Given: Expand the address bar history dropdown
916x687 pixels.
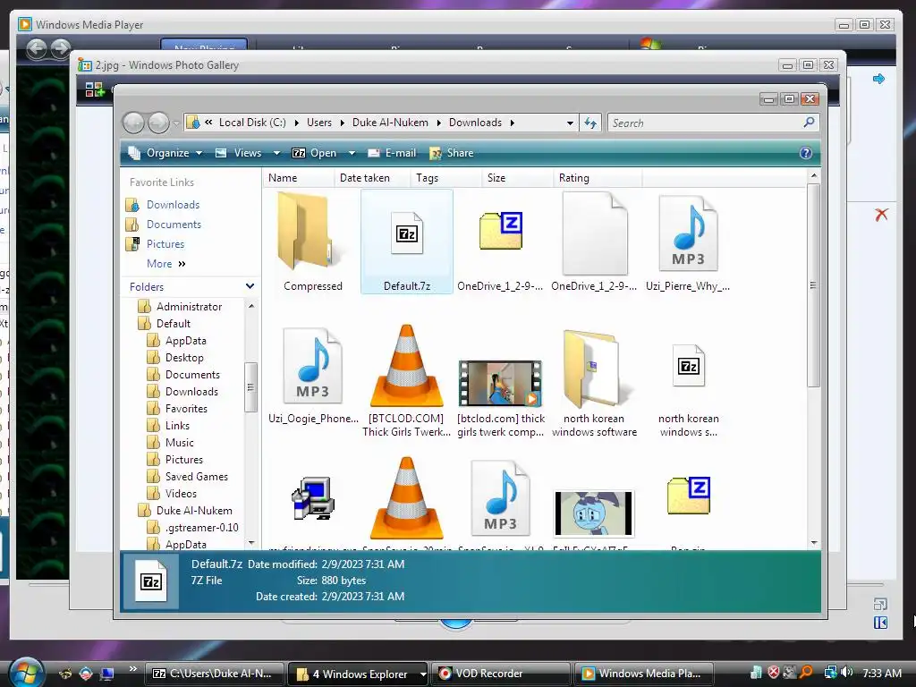Looking at the screenshot, I should point(570,123).
